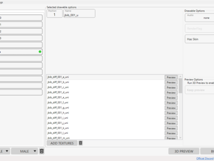Image resolution: width=214 pixels, height=161 pixels.
Task: Preview texture jbib_diff_001_a_uni
Action: pyautogui.click(x=171, y=77)
